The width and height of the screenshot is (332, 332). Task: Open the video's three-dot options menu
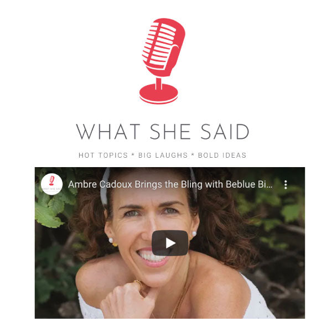286,185
